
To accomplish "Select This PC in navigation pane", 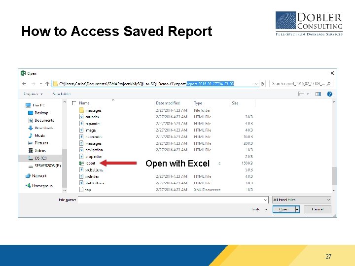I will pos(35,105).
